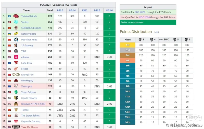Click the Petrichor Road logo

click(16, 39)
